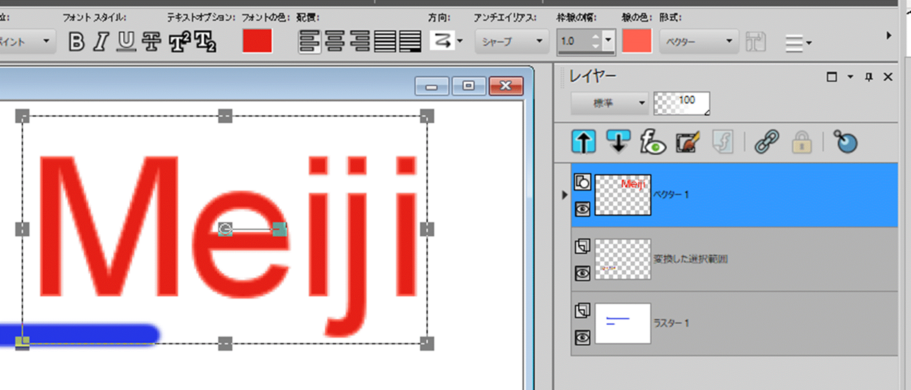Justify text fully
911x390 pixels.
(385, 41)
